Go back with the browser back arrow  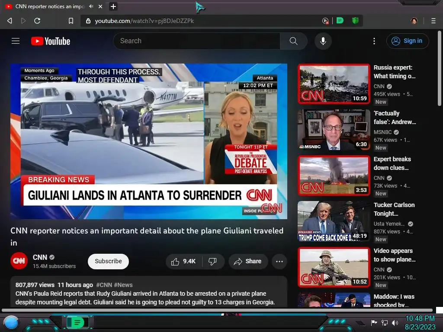[x=10, y=21]
